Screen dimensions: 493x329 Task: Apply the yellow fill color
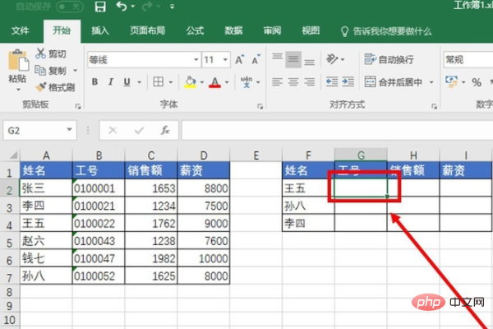tap(190, 82)
